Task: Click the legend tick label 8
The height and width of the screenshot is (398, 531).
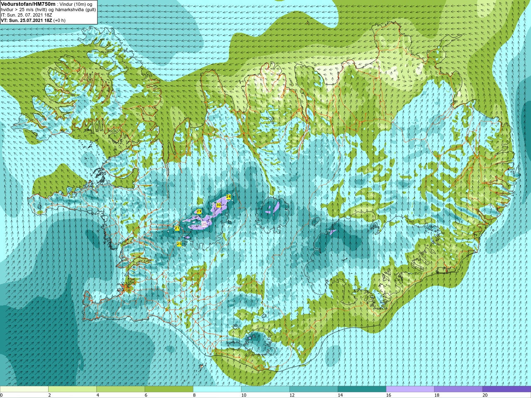Action: pos(194,395)
